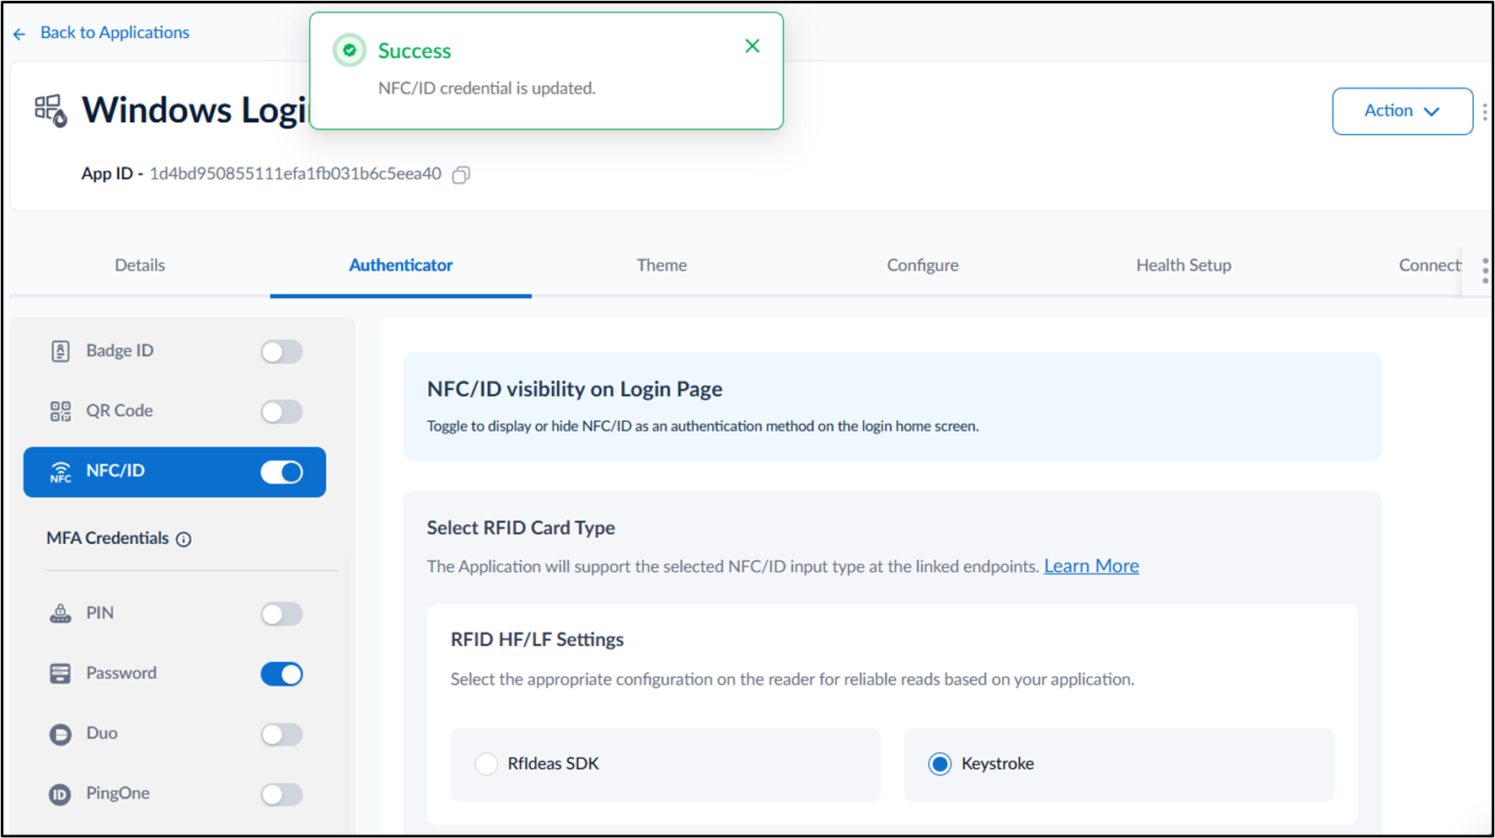Open the tabs overflow dots menu
1495x838 pixels.
1484,270
